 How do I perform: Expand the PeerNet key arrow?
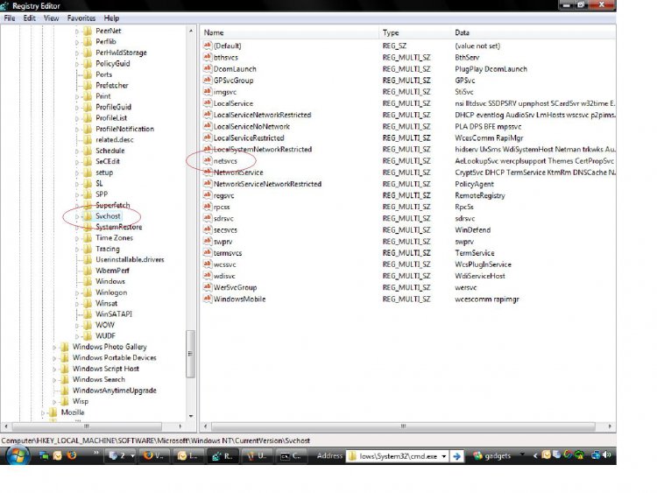click(x=77, y=31)
